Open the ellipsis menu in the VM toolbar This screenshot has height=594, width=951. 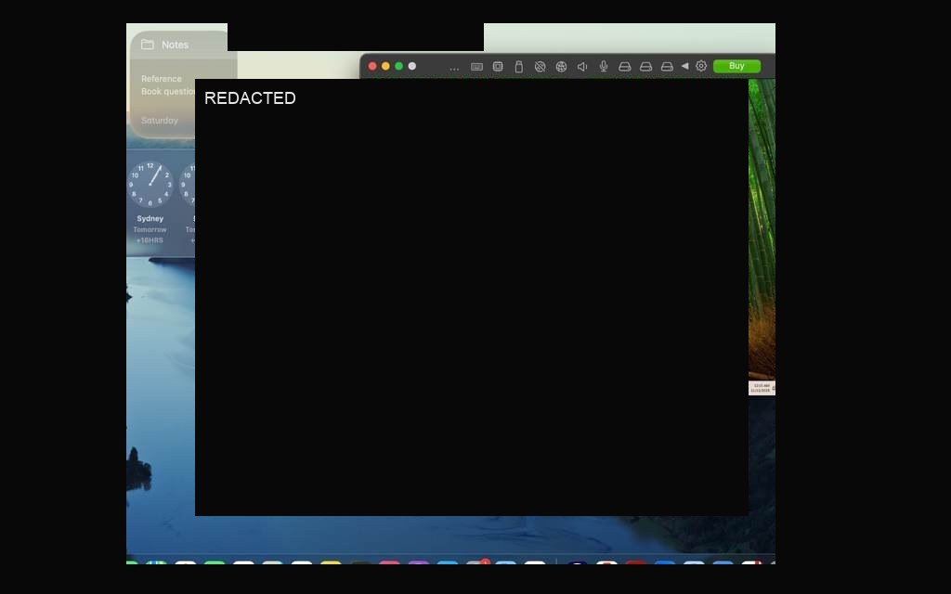tap(454, 67)
